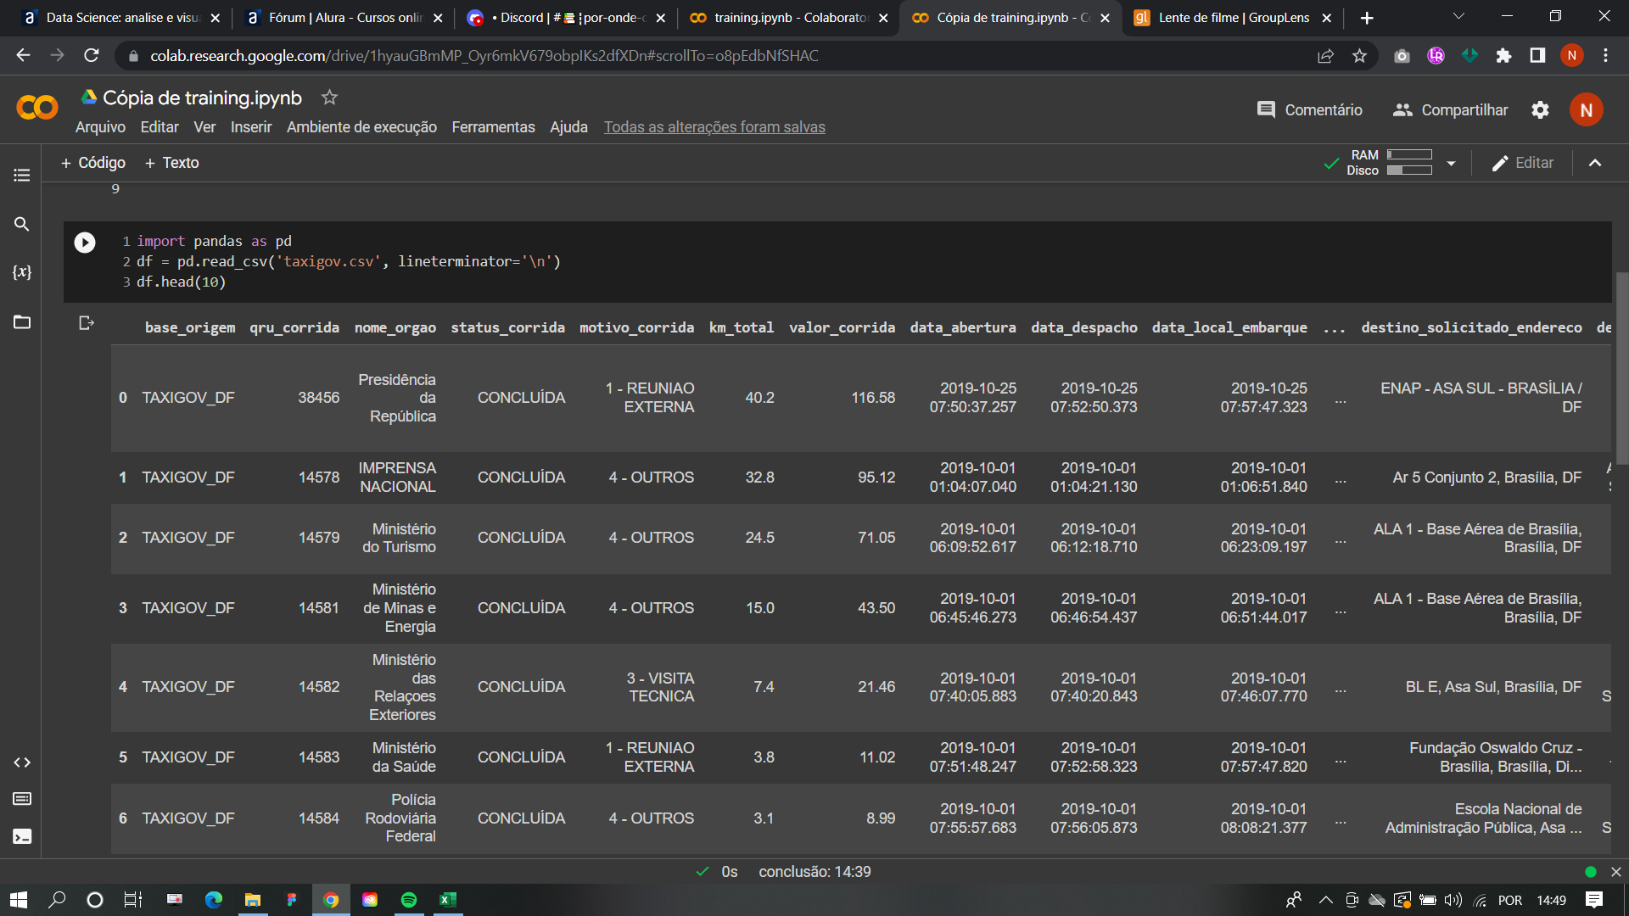
Task: Click the cell output toggle icon
Action: point(86,323)
